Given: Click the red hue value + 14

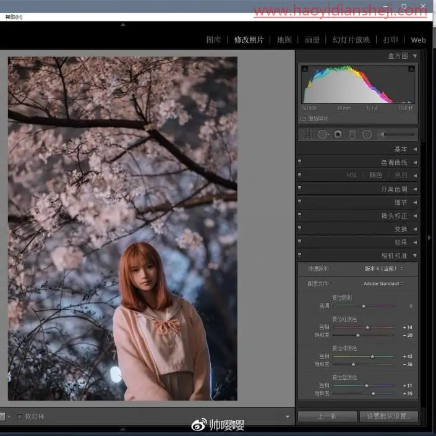Looking at the screenshot, I should tap(408, 328).
